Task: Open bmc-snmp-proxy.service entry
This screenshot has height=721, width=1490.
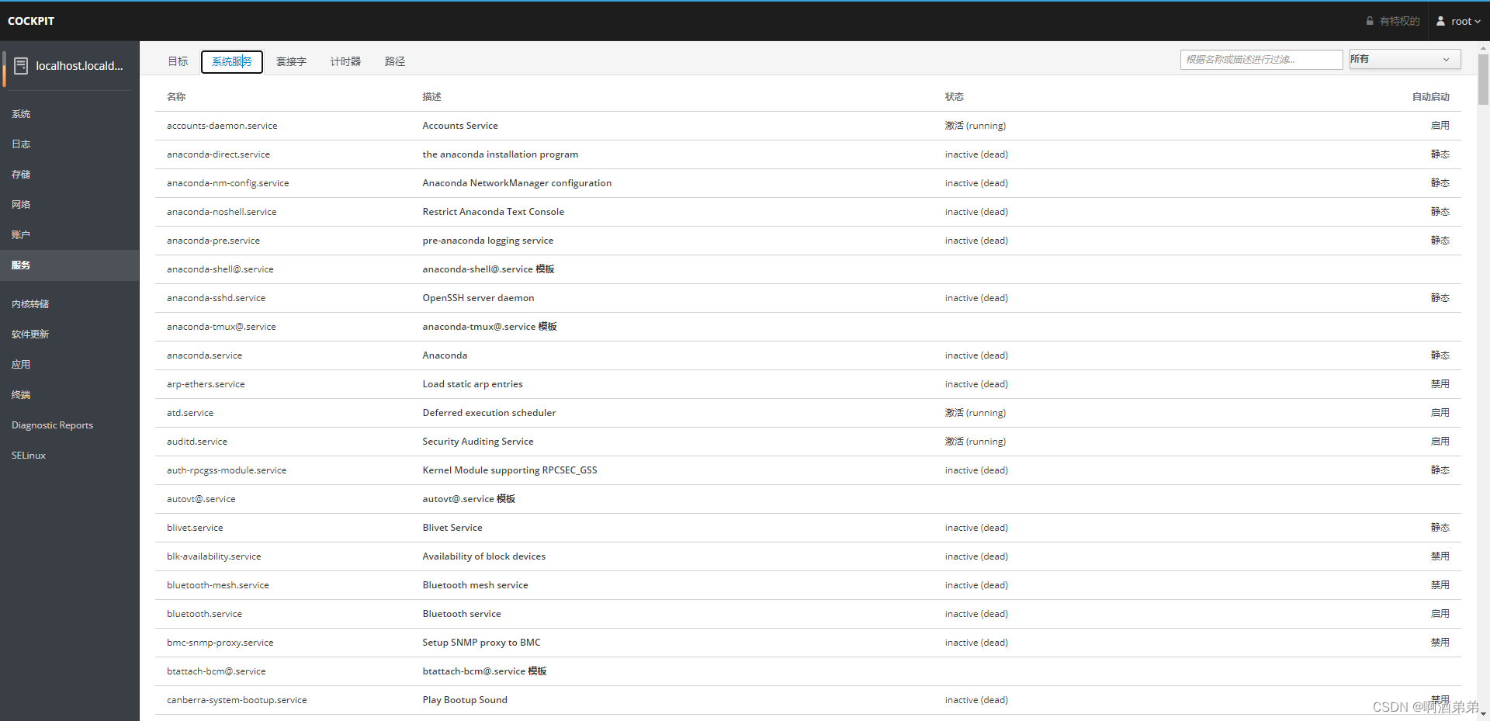Action: point(808,643)
